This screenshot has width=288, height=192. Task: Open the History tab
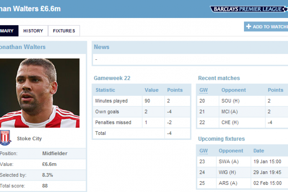(33, 31)
